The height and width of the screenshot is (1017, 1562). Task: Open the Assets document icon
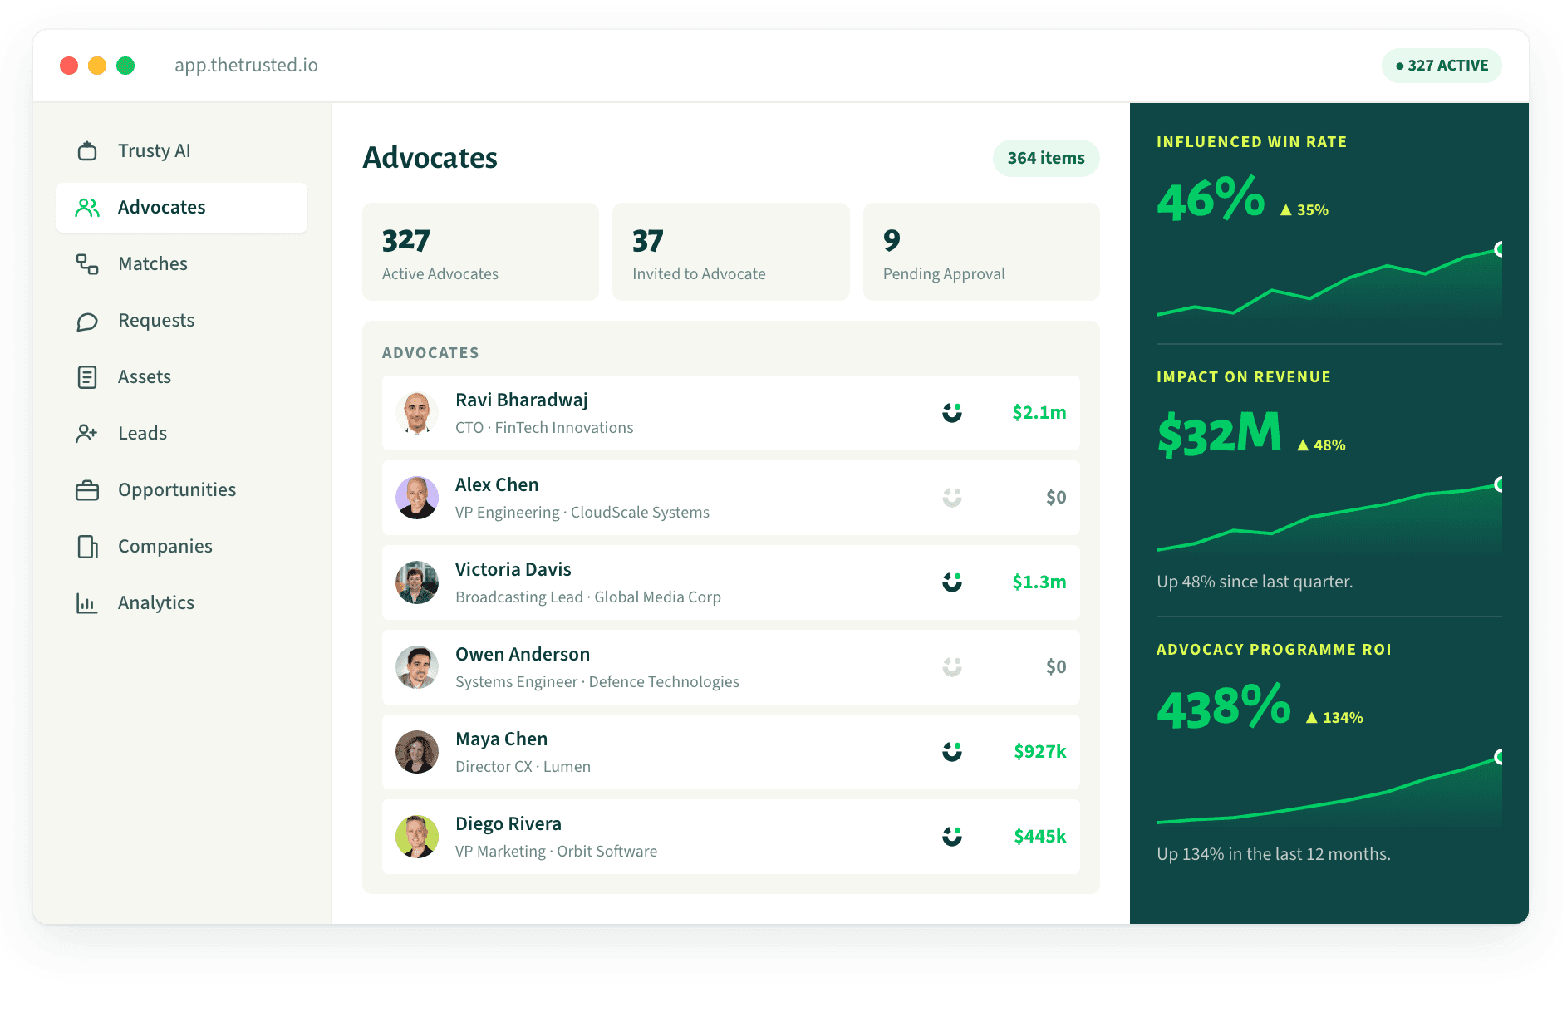(x=87, y=377)
